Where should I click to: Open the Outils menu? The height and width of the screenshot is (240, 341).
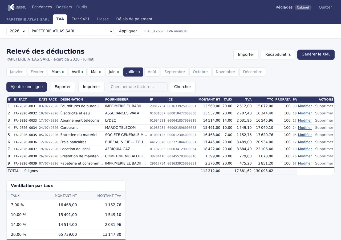82,7
